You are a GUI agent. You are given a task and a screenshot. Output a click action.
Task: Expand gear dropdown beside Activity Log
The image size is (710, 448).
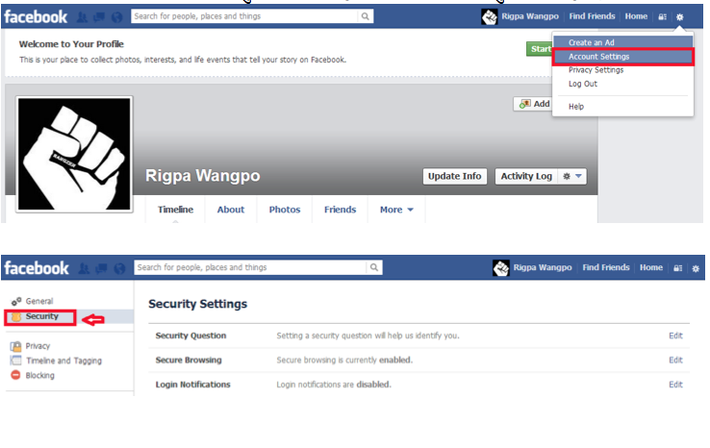coord(572,177)
